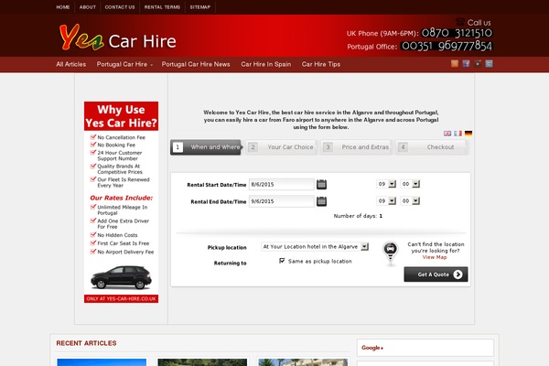Open the ABOUT top menu item

tap(88, 7)
